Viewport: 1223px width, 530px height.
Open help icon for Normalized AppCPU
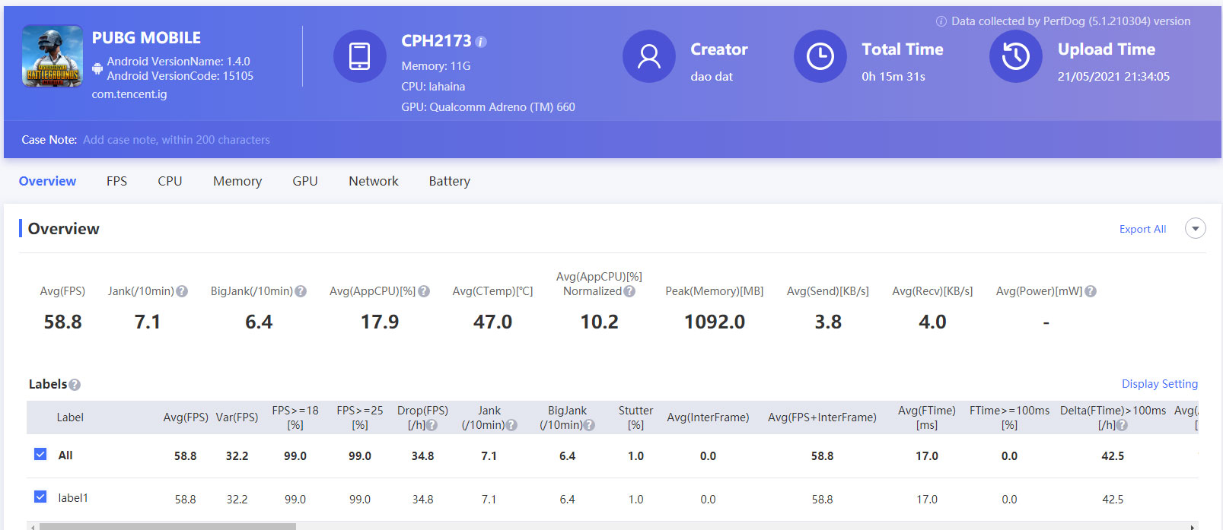pyautogui.click(x=629, y=291)
